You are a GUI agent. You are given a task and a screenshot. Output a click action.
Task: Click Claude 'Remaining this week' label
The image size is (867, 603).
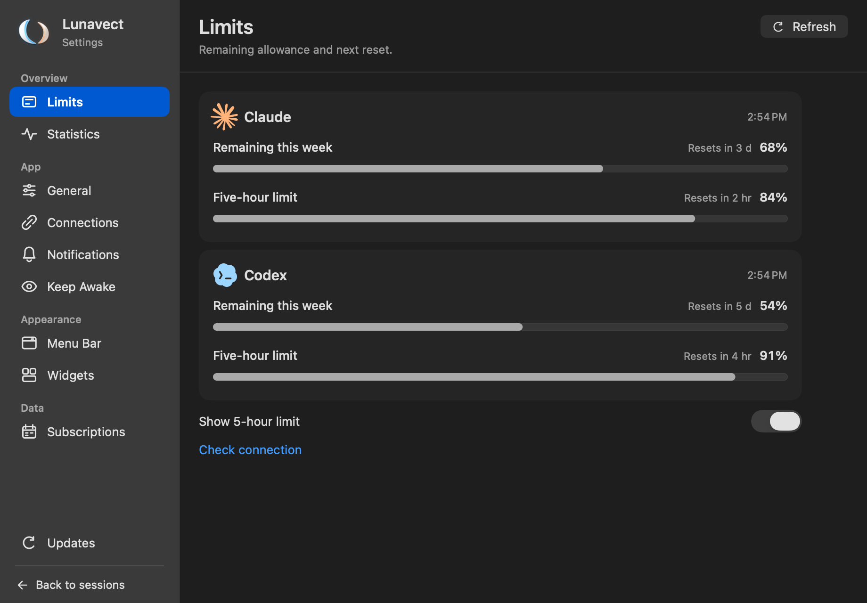[273, 147]
